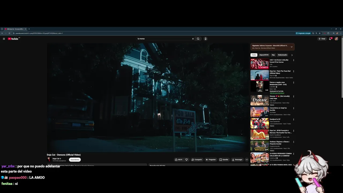This screenshot has height=193, width=343.
Task: Open the account avatar menu
Action: [x=336, y=39]
